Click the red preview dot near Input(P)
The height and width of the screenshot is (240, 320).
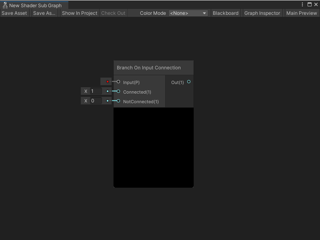(106, 82)
